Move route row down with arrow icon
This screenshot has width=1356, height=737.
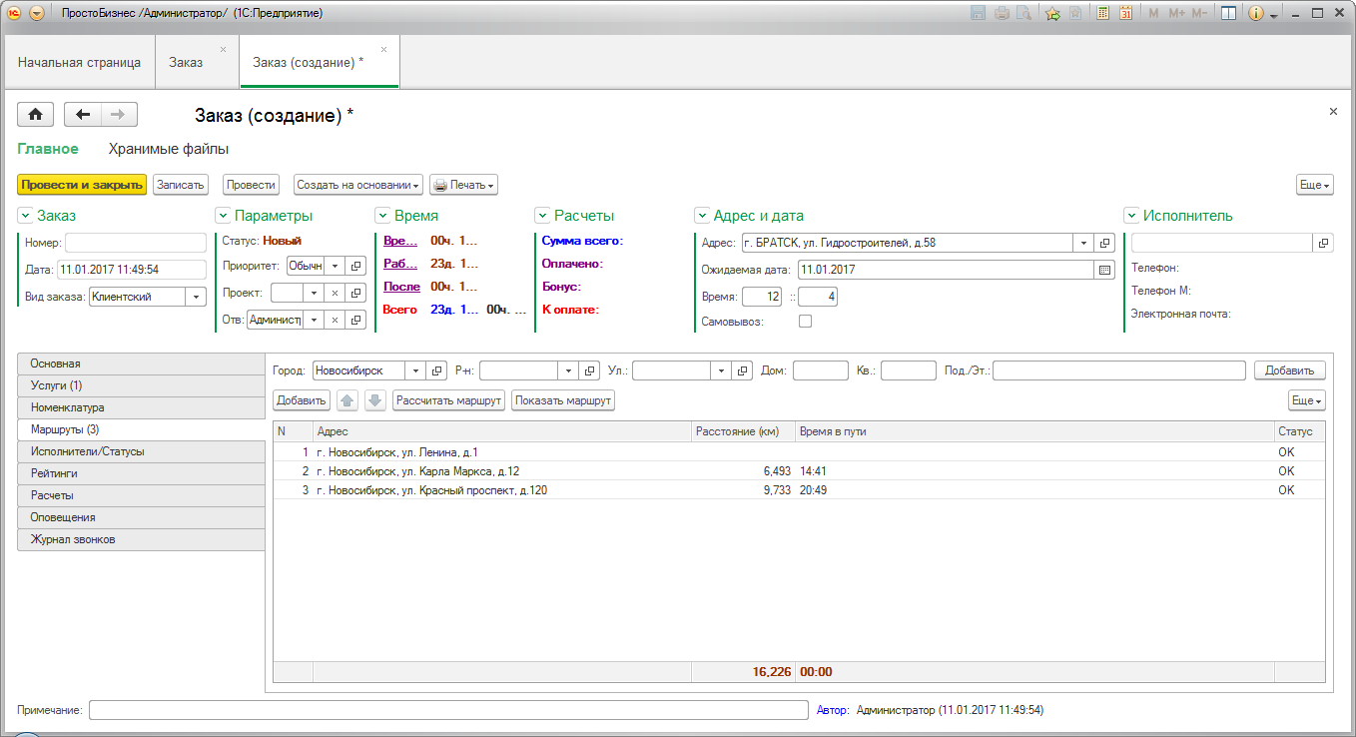[x=374, y=400]
